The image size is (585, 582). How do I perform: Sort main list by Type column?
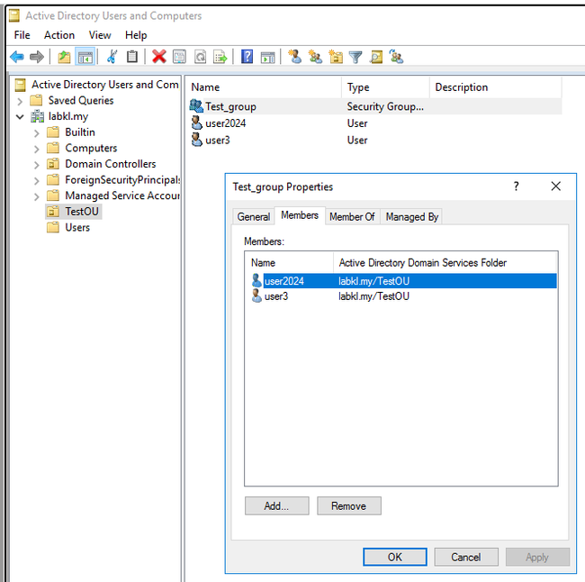(x=386, y=87)
